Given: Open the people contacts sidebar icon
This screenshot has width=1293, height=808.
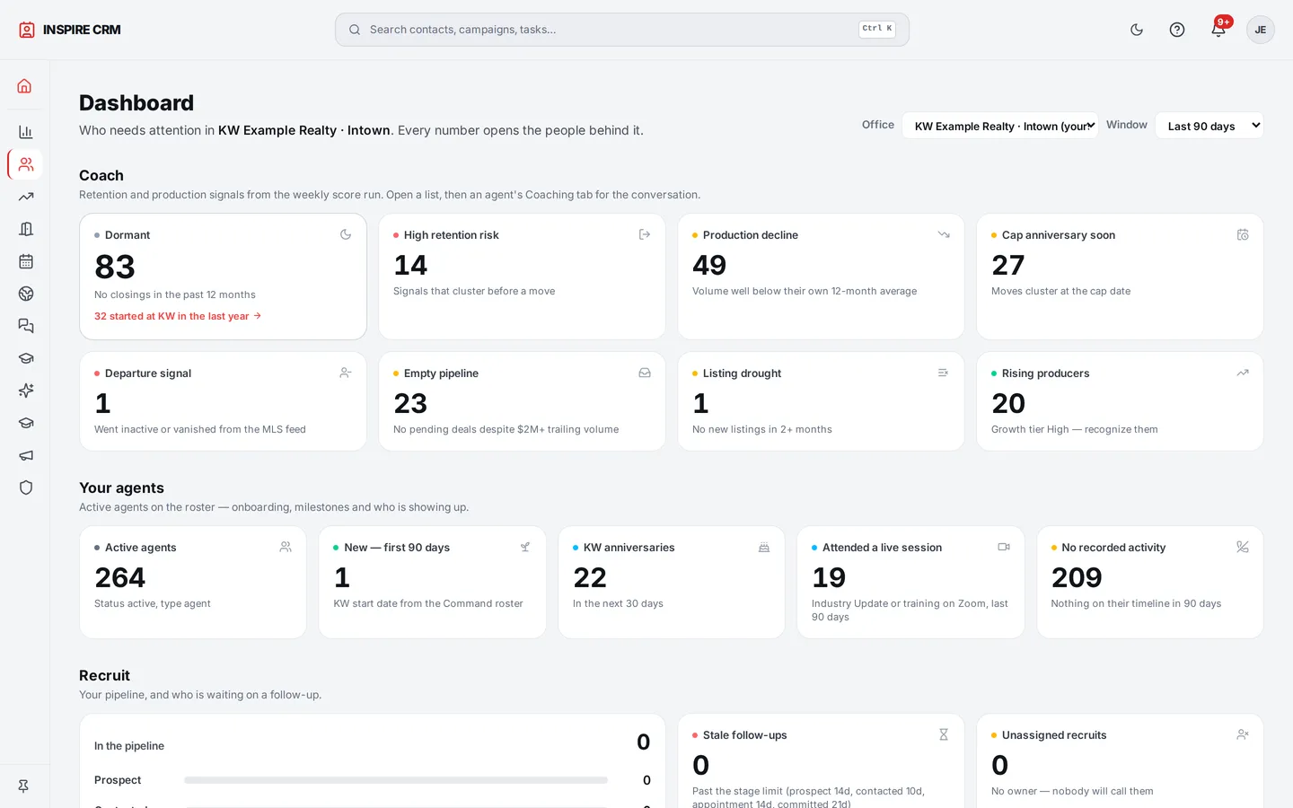Looking at the screenshot, I should [x=25, y=164].
